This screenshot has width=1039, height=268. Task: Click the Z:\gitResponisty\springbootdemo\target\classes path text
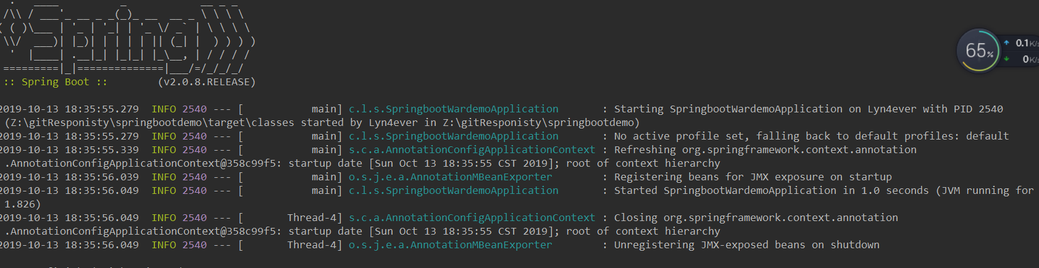pyautogui.click(x=152, y=122)
